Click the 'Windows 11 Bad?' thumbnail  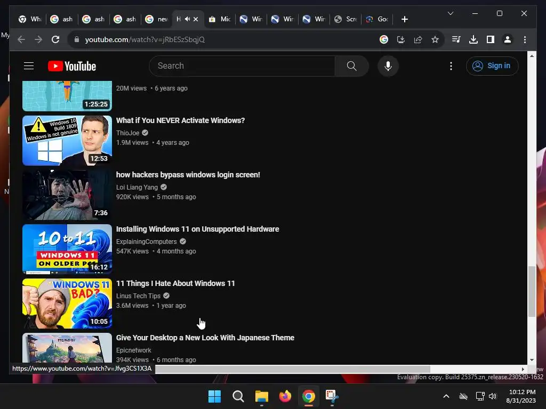67,303
